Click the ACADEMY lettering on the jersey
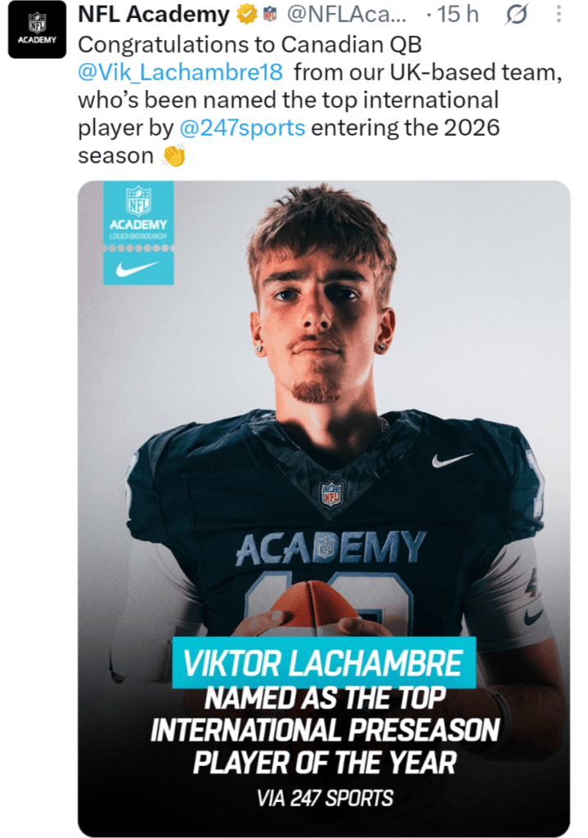Viewport: 588px width, 838px height. (331, 548)
